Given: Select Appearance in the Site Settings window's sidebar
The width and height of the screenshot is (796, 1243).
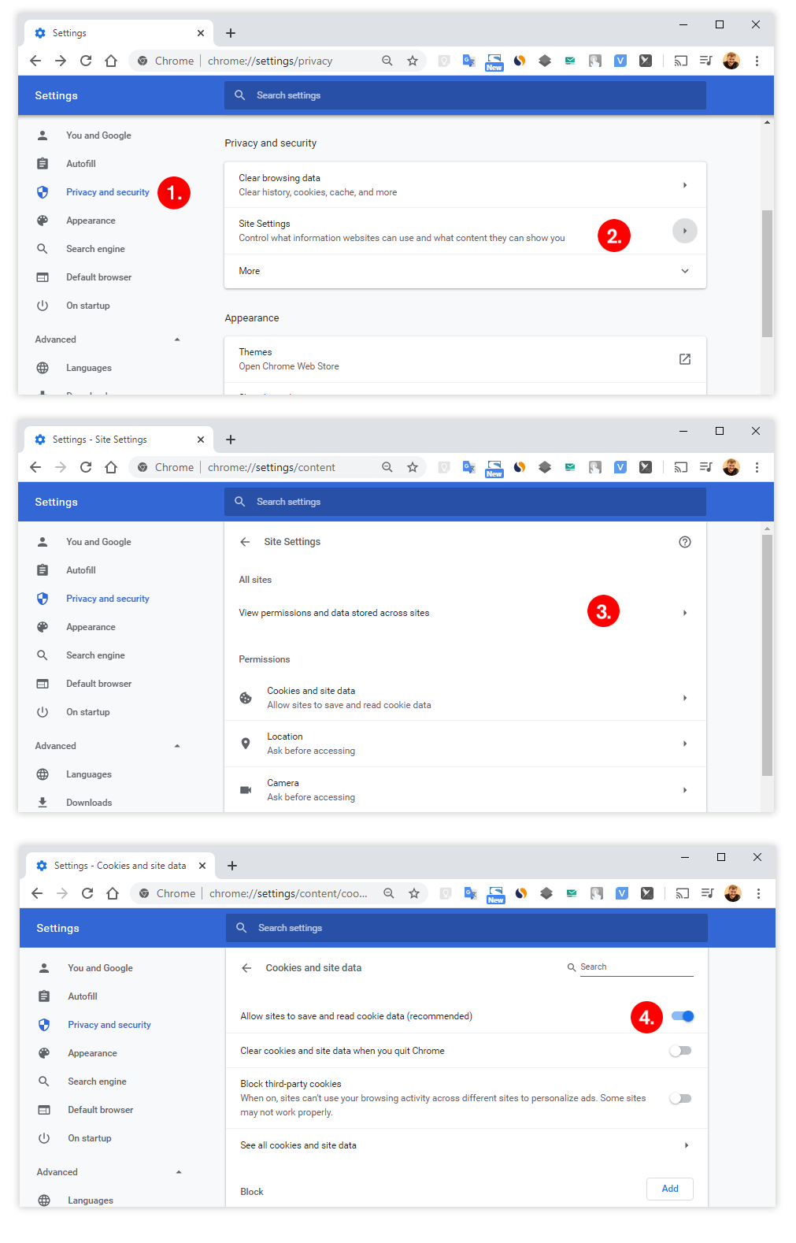Looking at the screenshot, I should [x=91, y=627].
